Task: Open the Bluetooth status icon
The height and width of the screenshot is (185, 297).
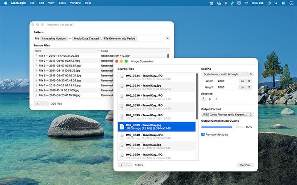Action: tap(226, 3)
